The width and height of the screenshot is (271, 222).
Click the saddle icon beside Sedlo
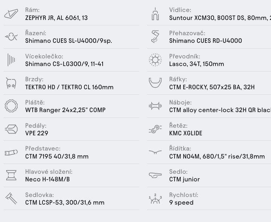pos(155,175)
